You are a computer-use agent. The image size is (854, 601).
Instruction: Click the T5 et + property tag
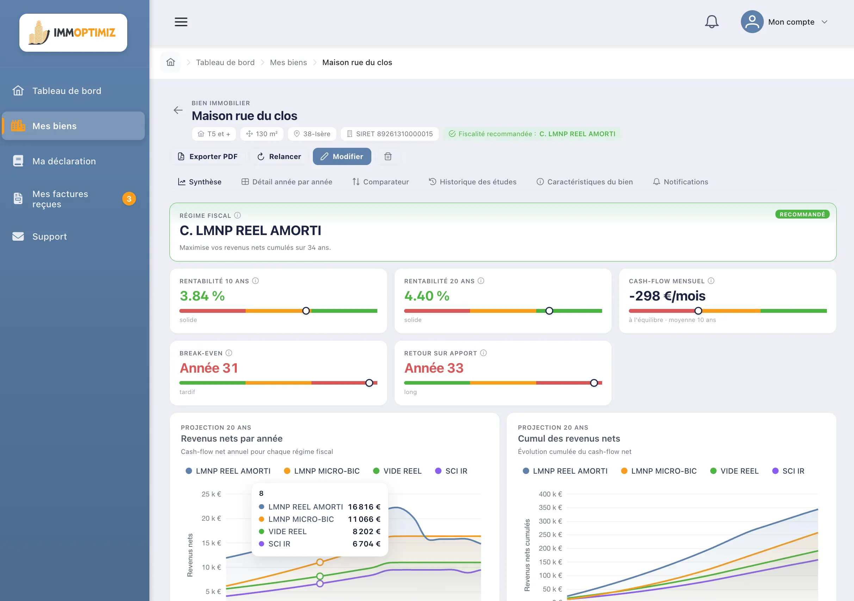[214, 134]
